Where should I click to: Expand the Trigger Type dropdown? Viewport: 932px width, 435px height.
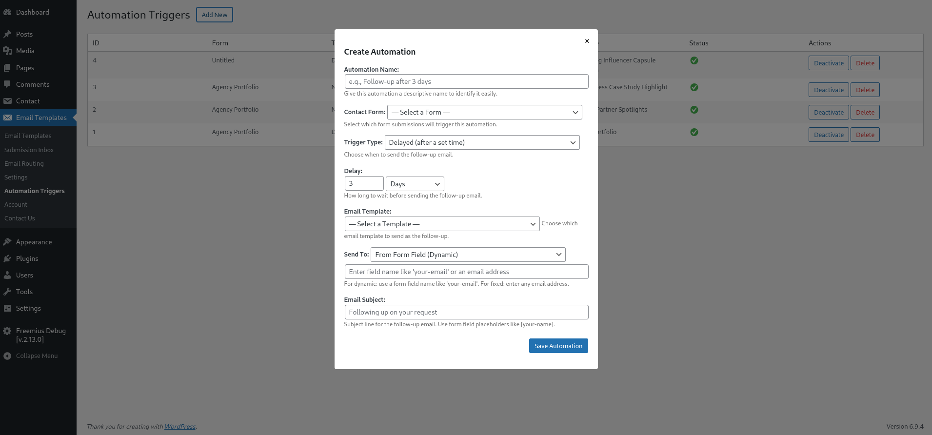(482, 142)
